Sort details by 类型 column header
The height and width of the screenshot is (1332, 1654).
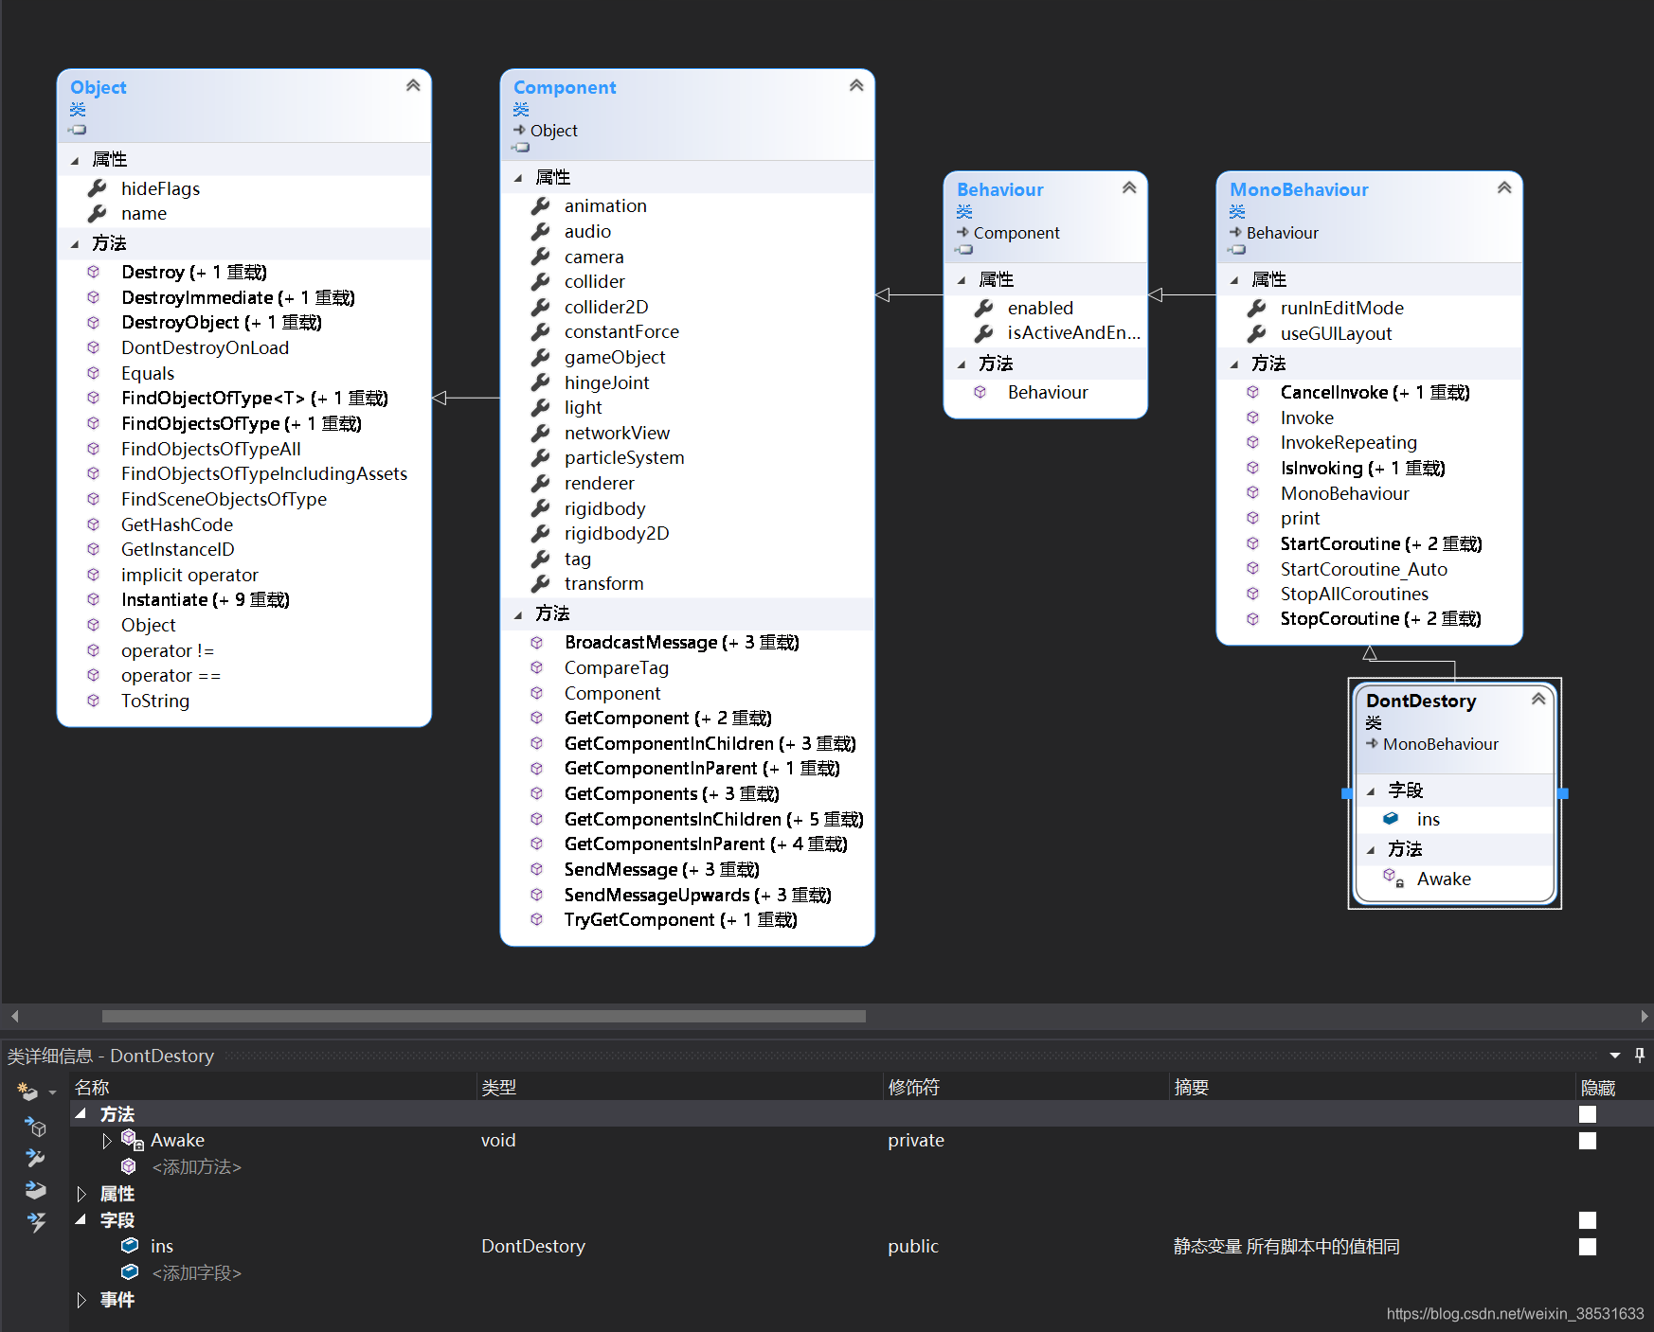tap(678, 1087)
